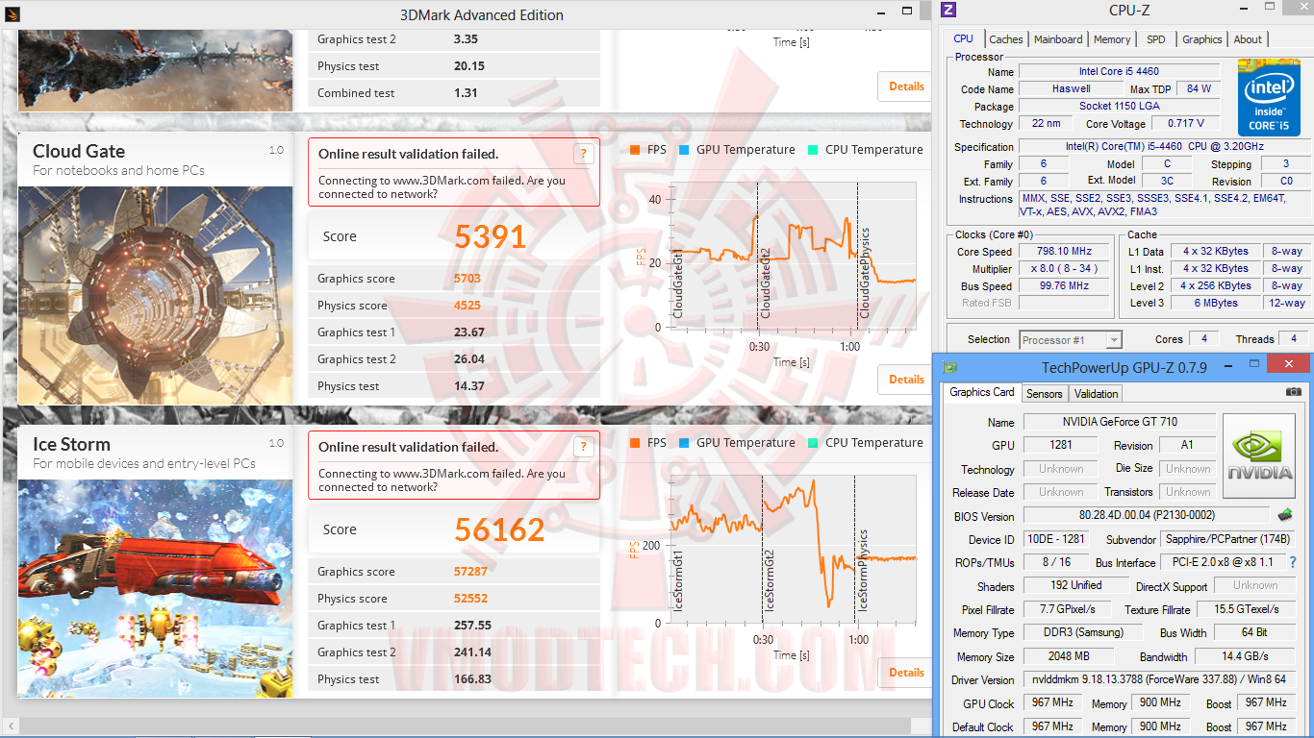
Task: Click the orange FPS legend swatch for Cloud Gate
Action: 634,150
